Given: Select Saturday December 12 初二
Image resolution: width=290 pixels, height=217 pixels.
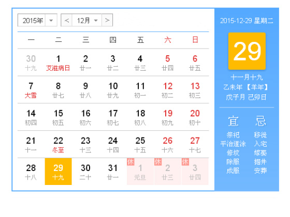Looking at the screenshot, I should tap(167, 90).
